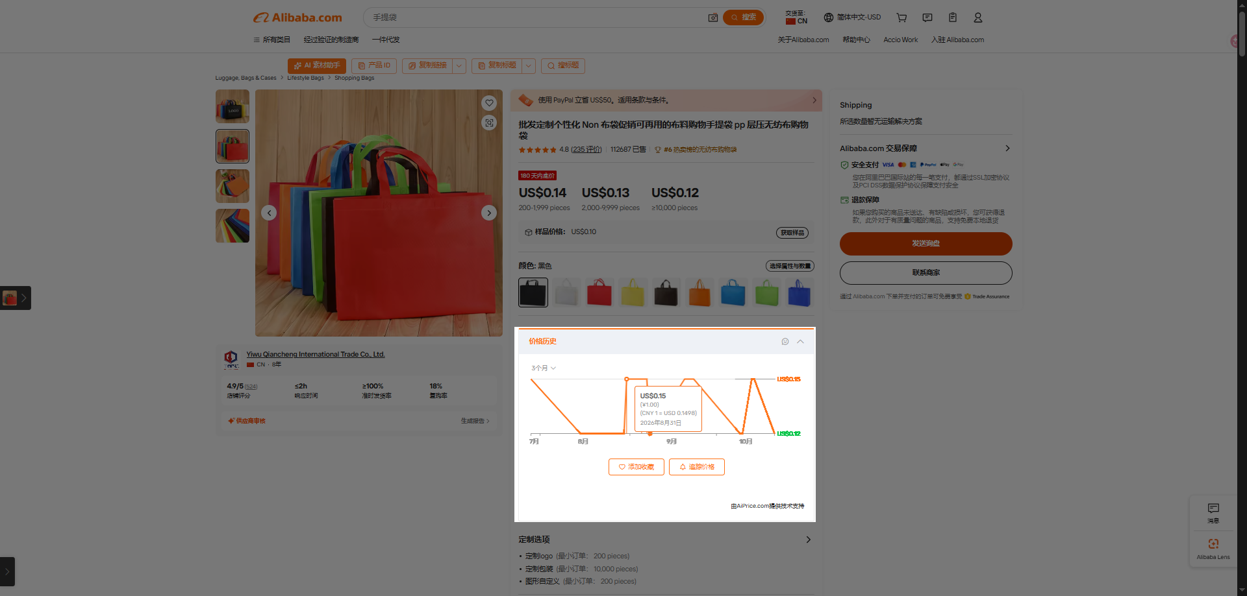Click the Alibaba.com logo
This screenshot has width=1247, height=596.
(x=297, y=18)
